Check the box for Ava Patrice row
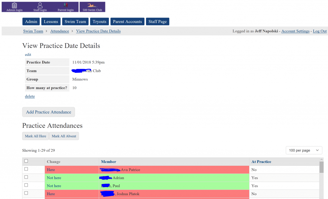Viewport: 328px width, 199px height. point(26,169)
